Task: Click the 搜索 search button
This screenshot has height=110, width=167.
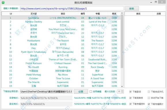Action: [132, 9]
